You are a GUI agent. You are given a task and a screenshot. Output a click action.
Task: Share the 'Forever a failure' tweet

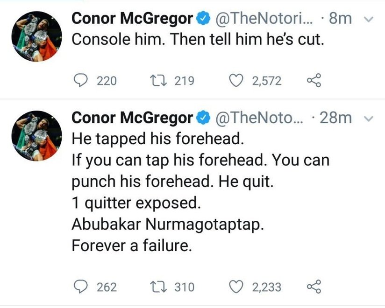pos(314,286)
